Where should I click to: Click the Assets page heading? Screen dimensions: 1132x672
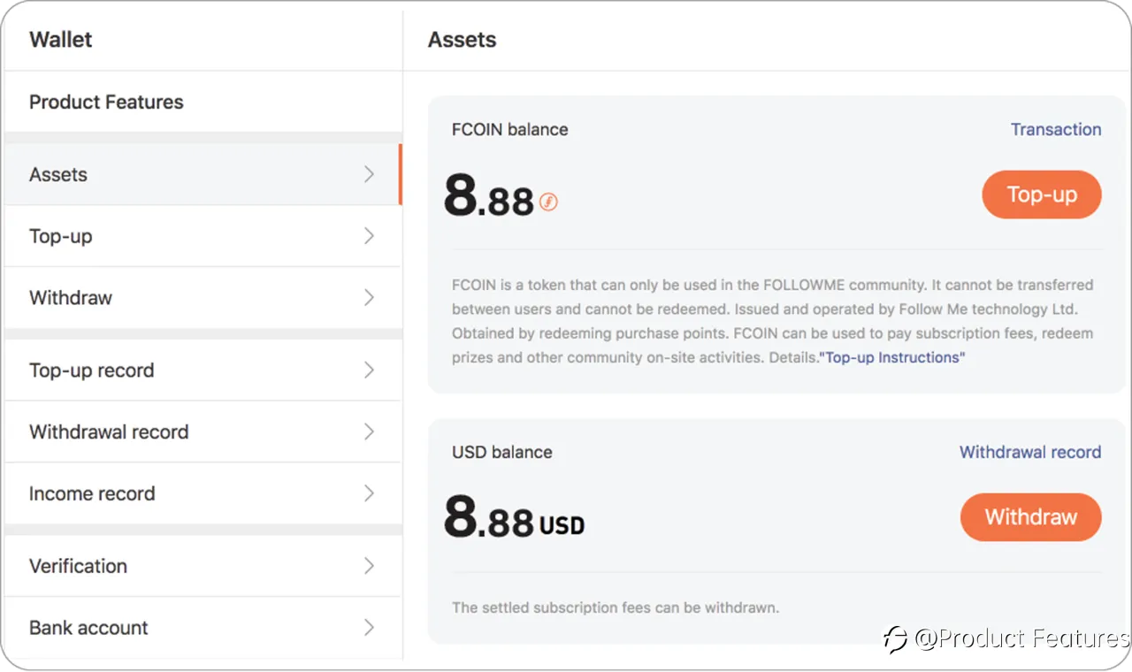[463, 40]
